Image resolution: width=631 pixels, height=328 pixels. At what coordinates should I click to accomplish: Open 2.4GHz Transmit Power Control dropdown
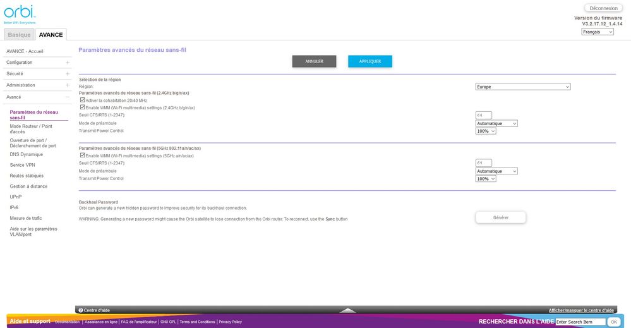pyautogui.click(x=486, y=131)
